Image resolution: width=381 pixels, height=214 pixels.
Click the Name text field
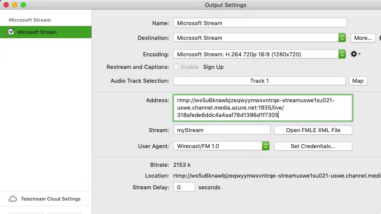(x=260, y=23)
